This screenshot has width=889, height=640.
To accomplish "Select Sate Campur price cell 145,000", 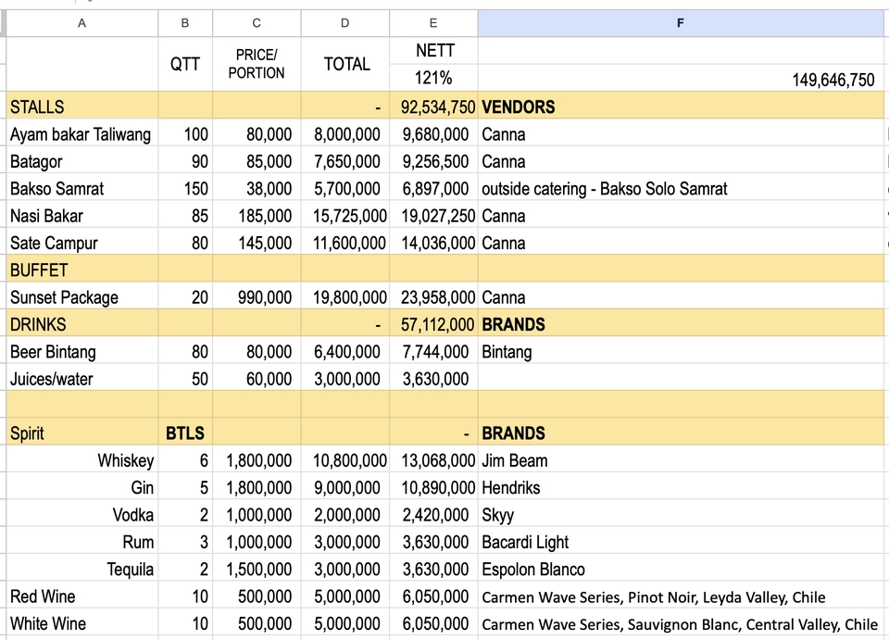I will click(257, 242).
